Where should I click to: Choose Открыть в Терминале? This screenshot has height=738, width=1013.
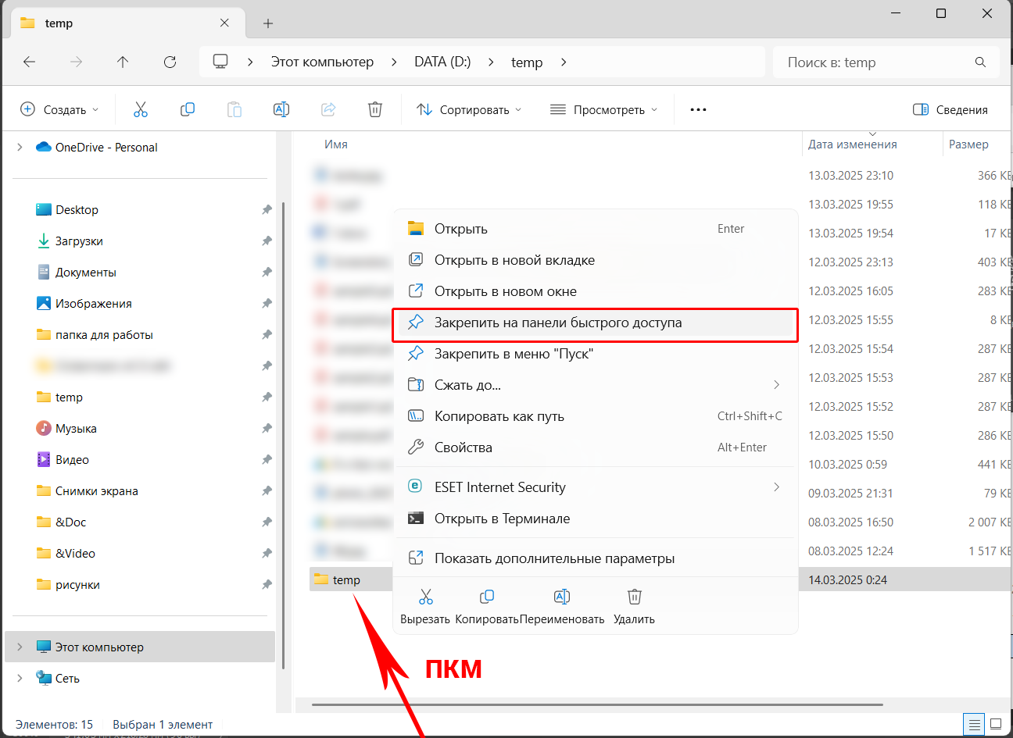(x=596, y=519)
